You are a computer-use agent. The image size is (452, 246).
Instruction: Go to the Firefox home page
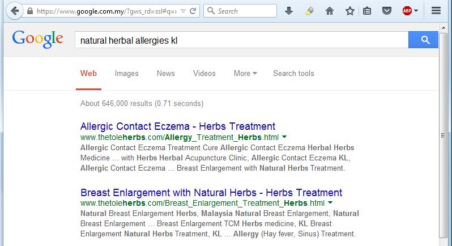click(x=330, y=11)
